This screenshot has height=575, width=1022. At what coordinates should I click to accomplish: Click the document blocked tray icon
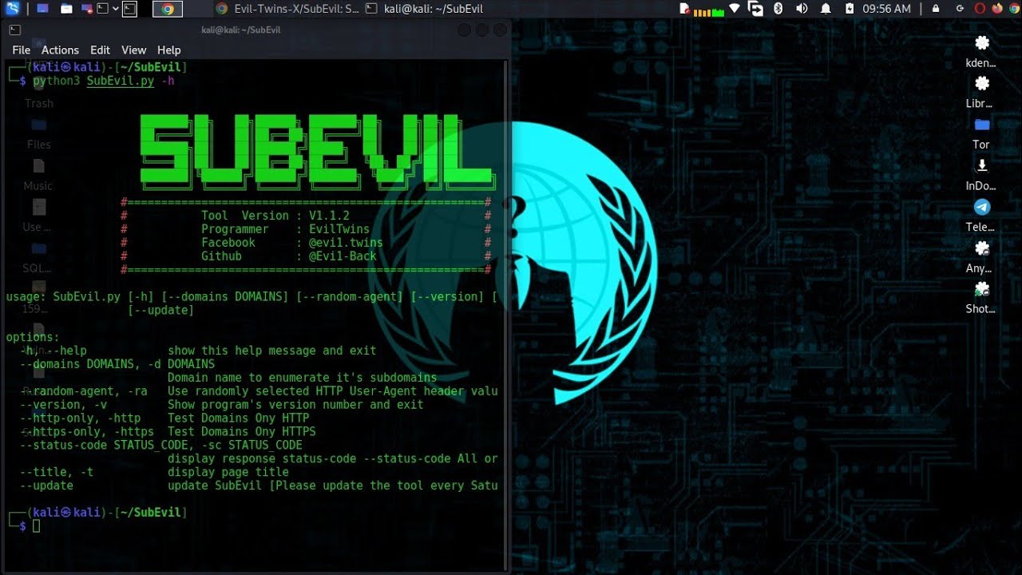point(684,9)
